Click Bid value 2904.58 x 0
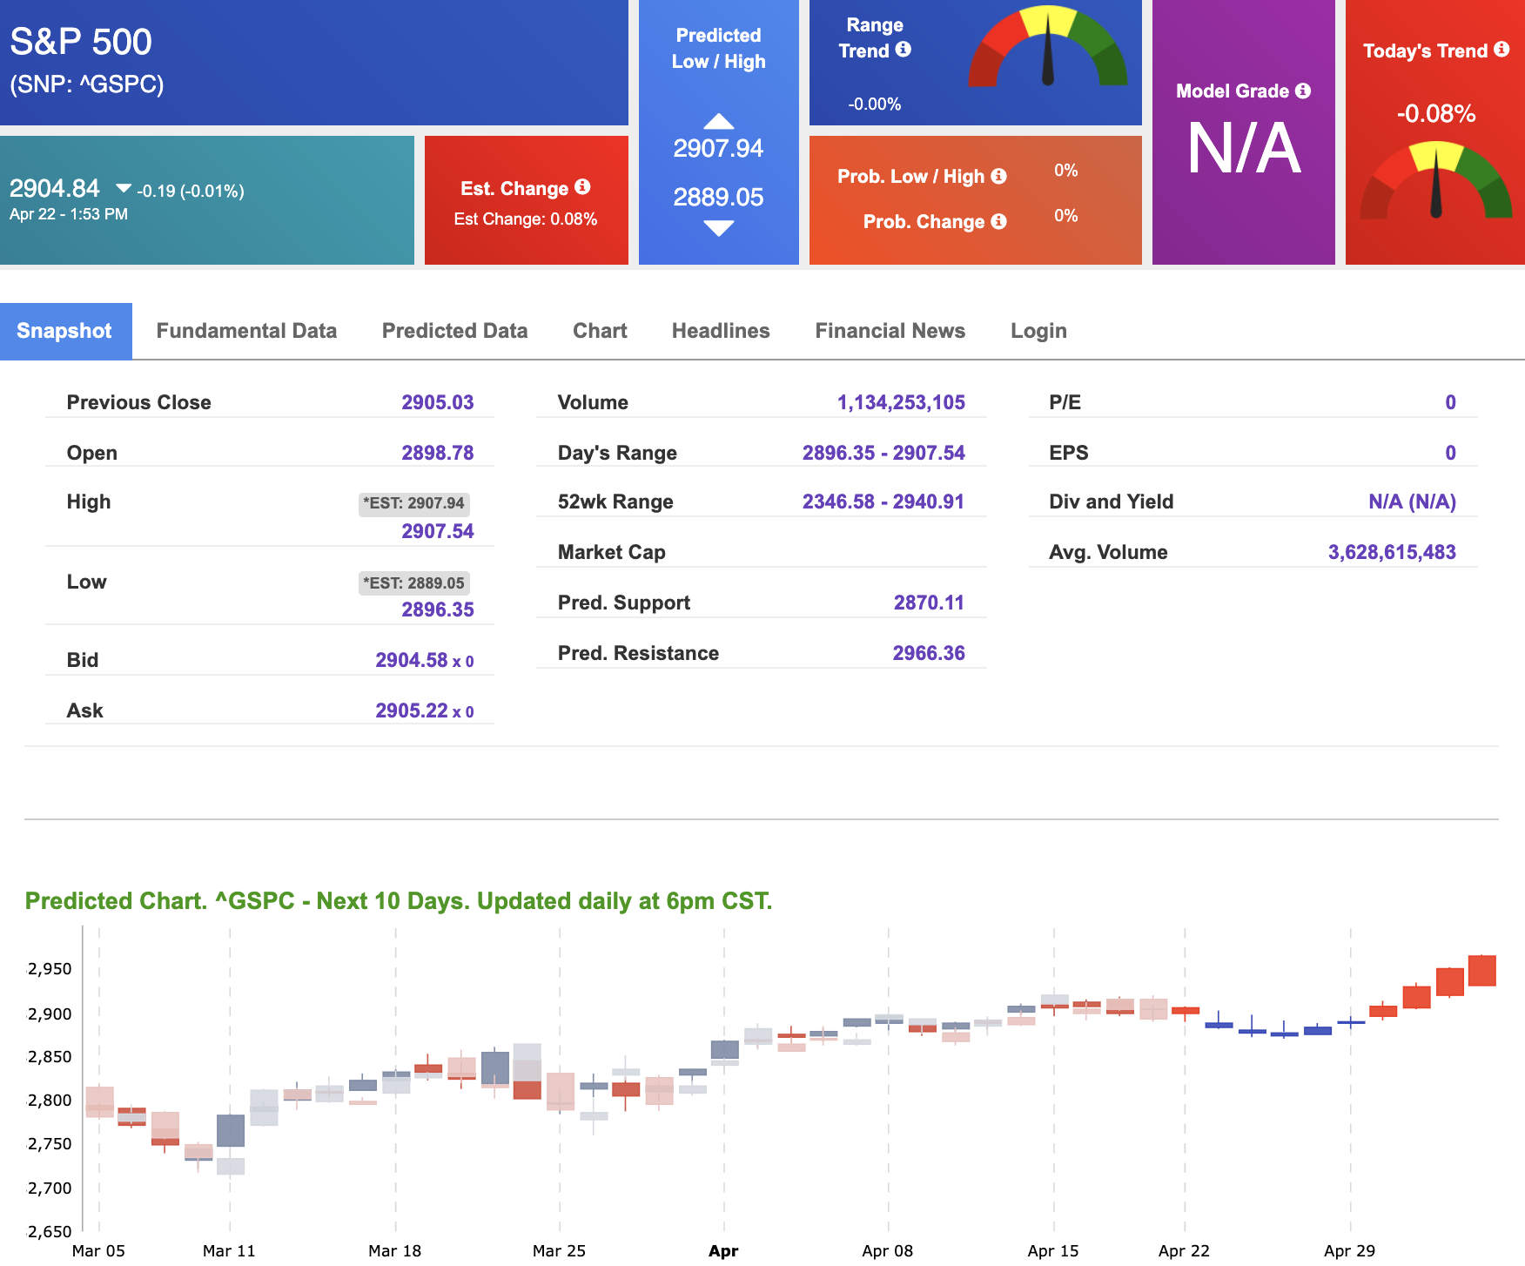Viewport: 1525px width, 1266px height. tap(425, 660)
